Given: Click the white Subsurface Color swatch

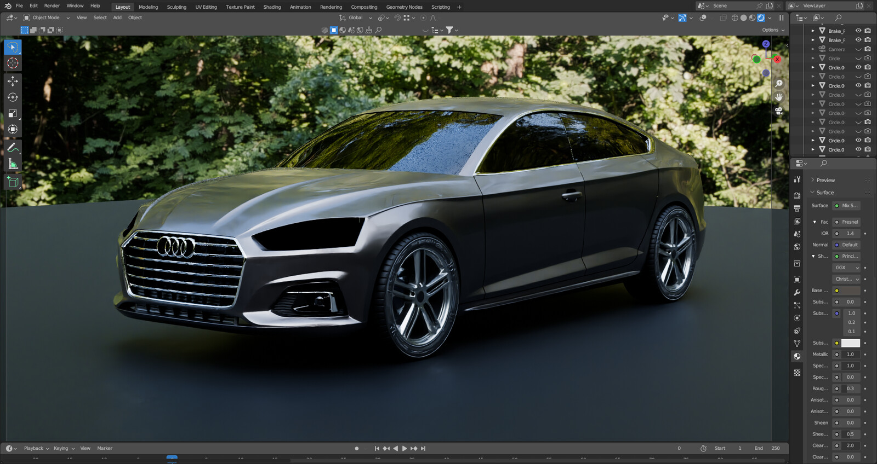Looking at the screenshot, I should [851, 343].
